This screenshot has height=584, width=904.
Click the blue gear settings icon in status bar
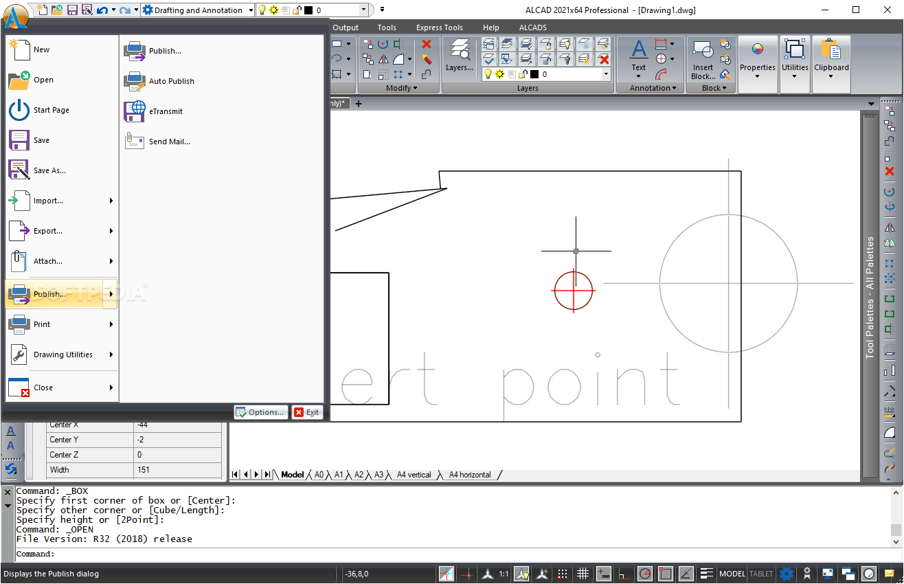(x=787, y=574)
